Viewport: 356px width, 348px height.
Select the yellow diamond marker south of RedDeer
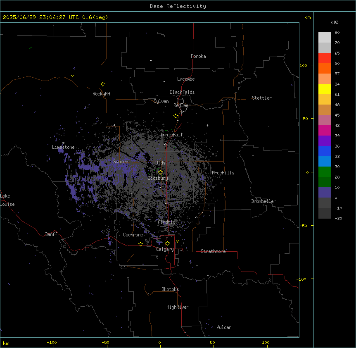click(176, 116)
